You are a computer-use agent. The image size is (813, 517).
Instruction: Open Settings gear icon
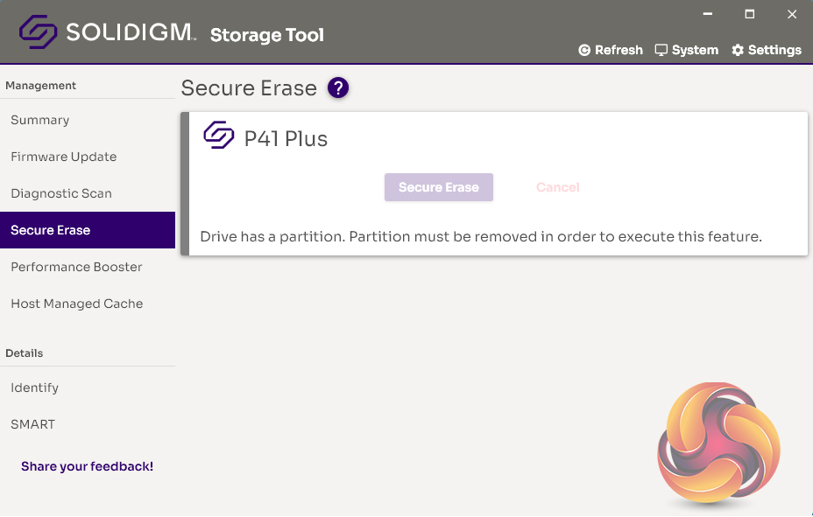click(738, 51)
